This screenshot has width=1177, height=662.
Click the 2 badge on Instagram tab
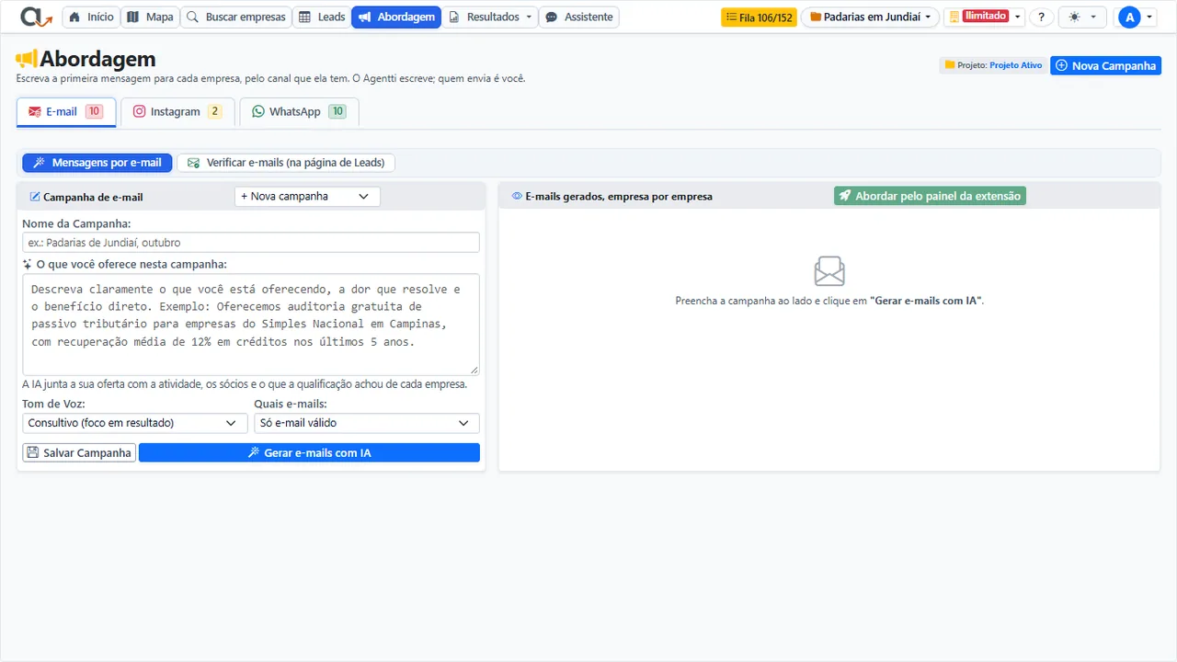click(215, 111)
